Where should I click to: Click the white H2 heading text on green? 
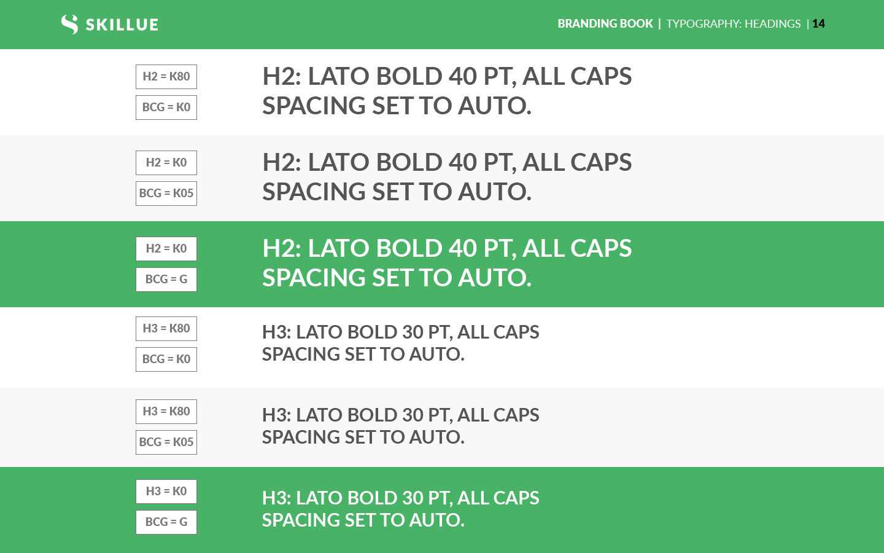[x=446, y=263]
